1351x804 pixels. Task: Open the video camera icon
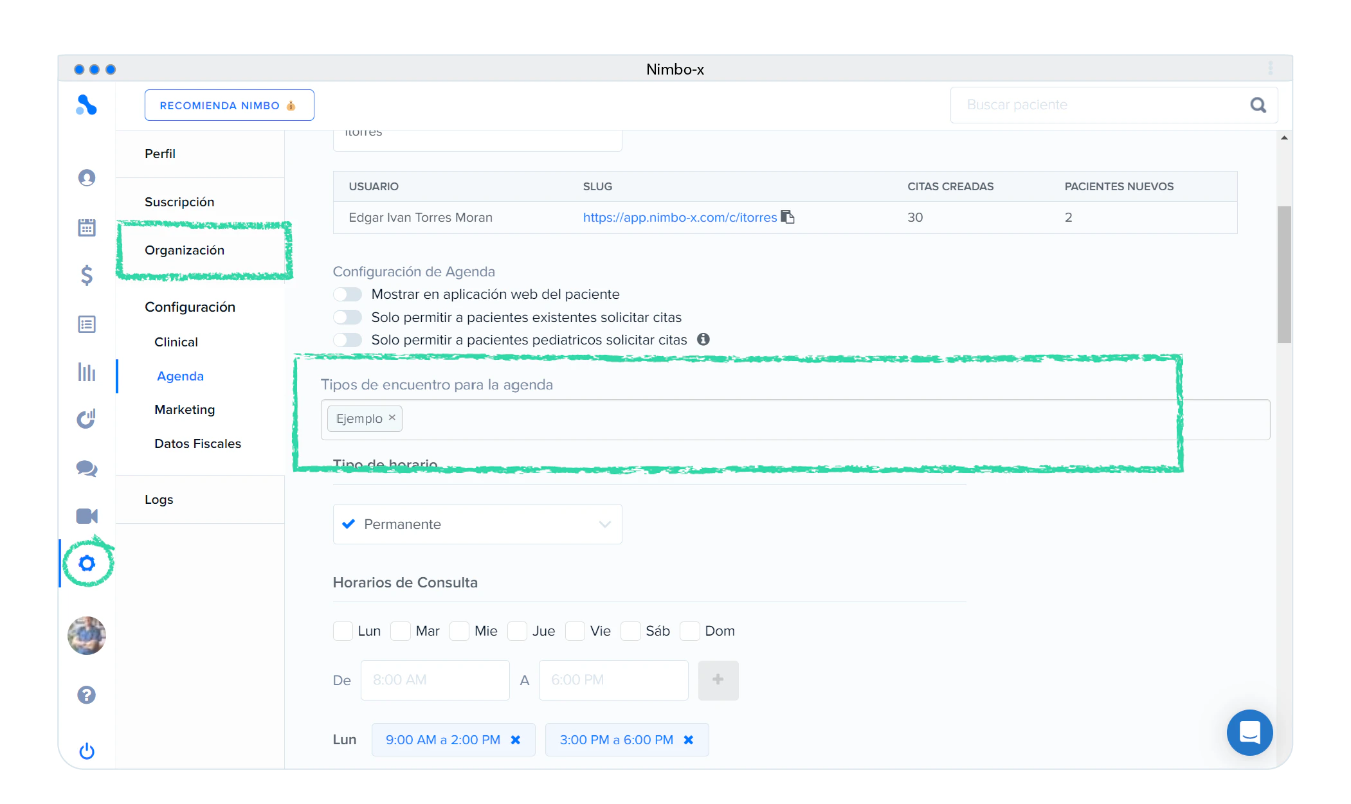coord(87,516)
